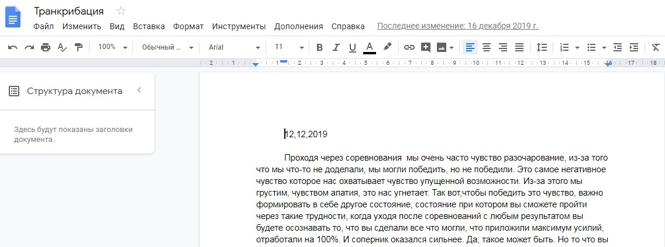
Task: Insert a link with chain icon
Action: coord(409,47)
